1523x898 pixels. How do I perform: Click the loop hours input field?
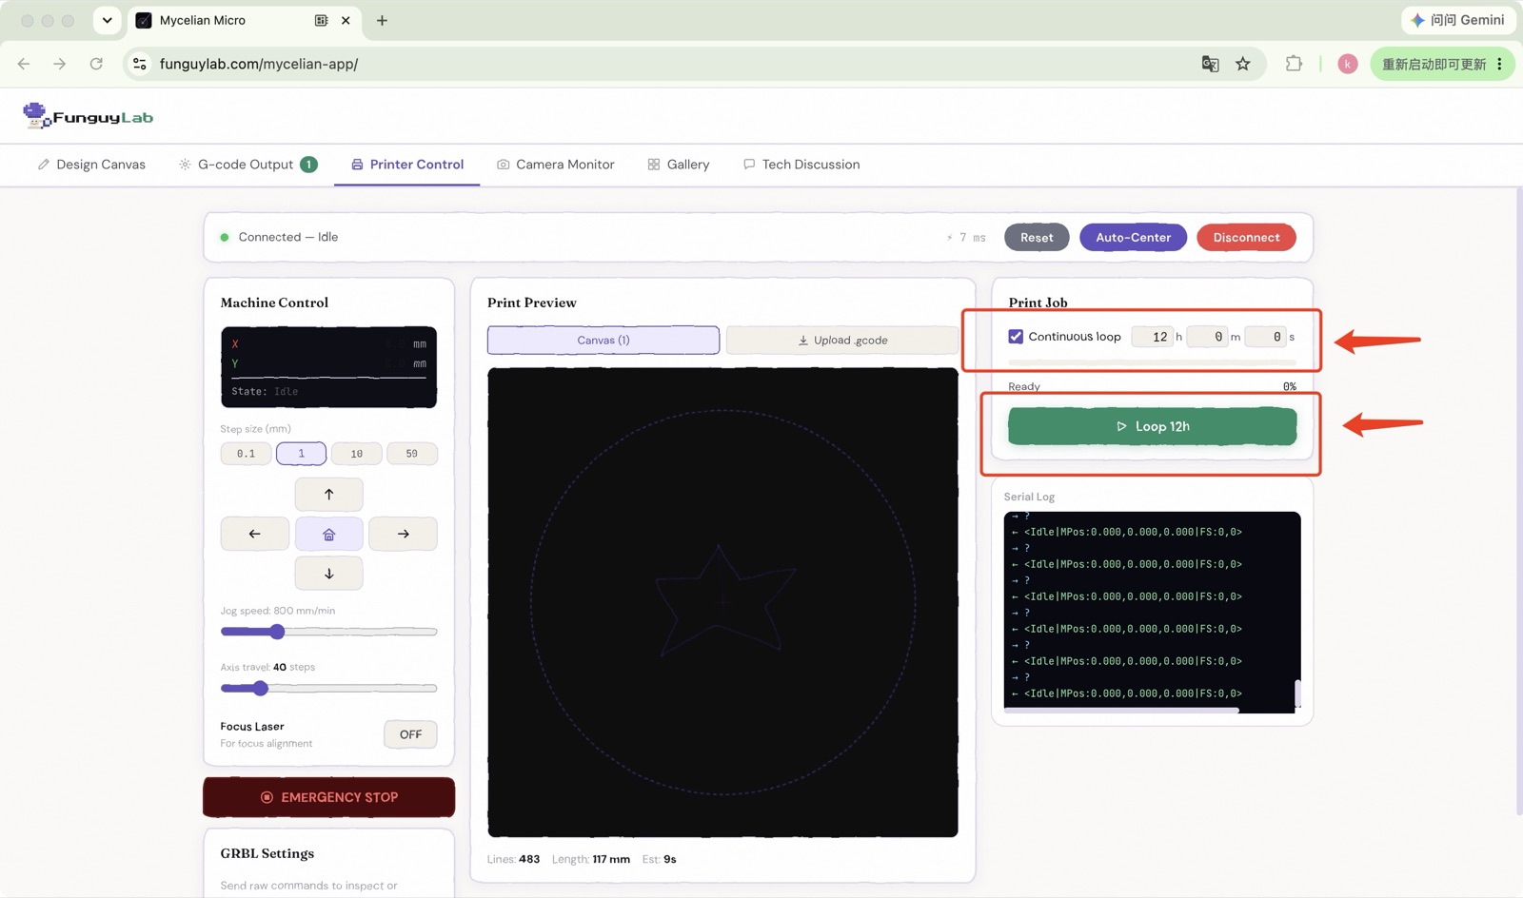pos(1152,337)
